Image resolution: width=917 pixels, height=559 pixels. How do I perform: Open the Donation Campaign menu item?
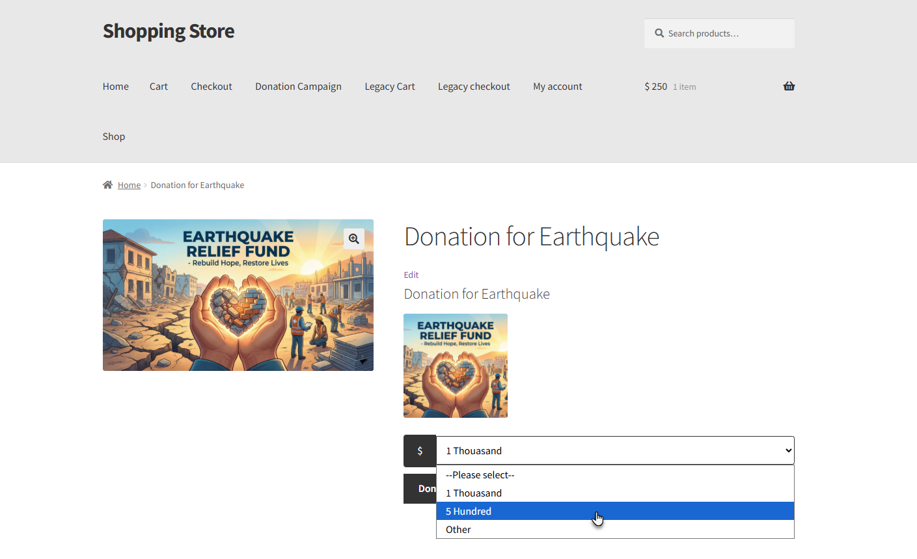click(x=298, y=87)
